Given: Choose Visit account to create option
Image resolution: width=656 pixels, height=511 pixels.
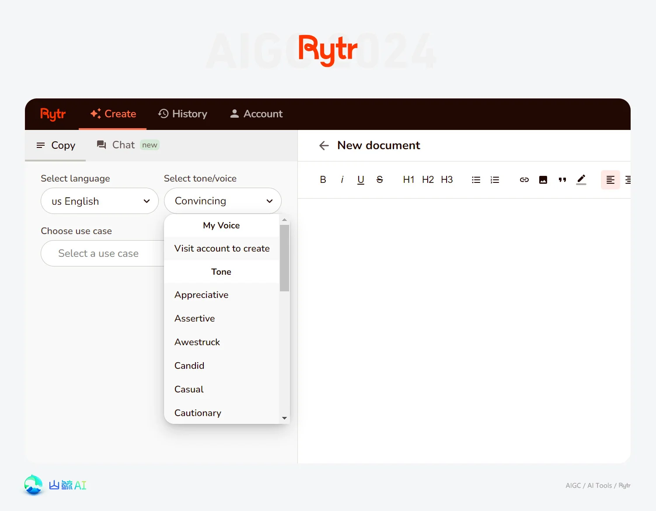Looking at the screenshot, I should coord(221,248).
